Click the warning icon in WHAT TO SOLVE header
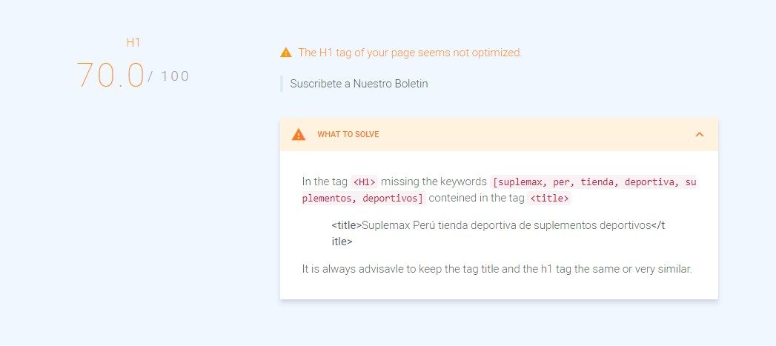Viewport: 776px width, 346px height. coord(299,134)
